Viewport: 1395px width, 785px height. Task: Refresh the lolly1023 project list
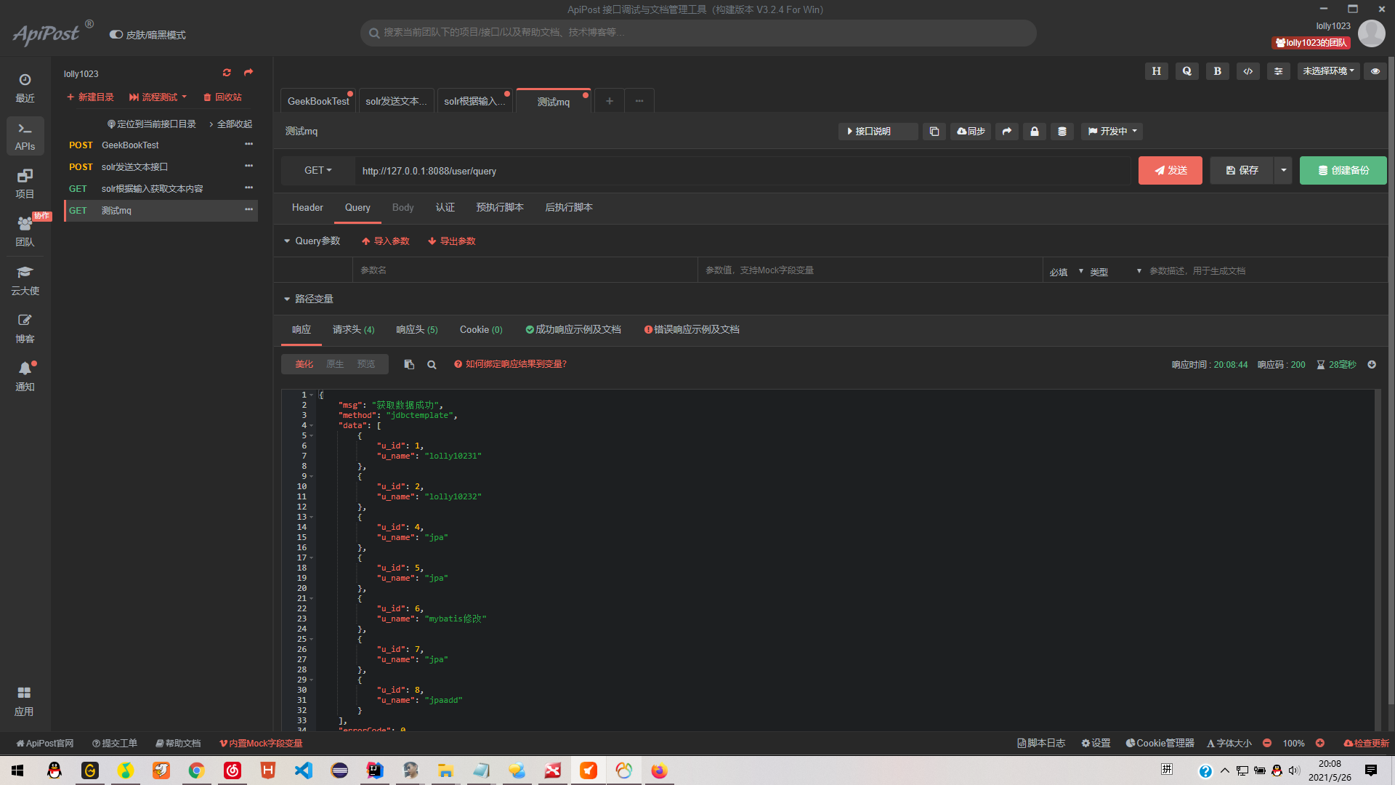227,73
